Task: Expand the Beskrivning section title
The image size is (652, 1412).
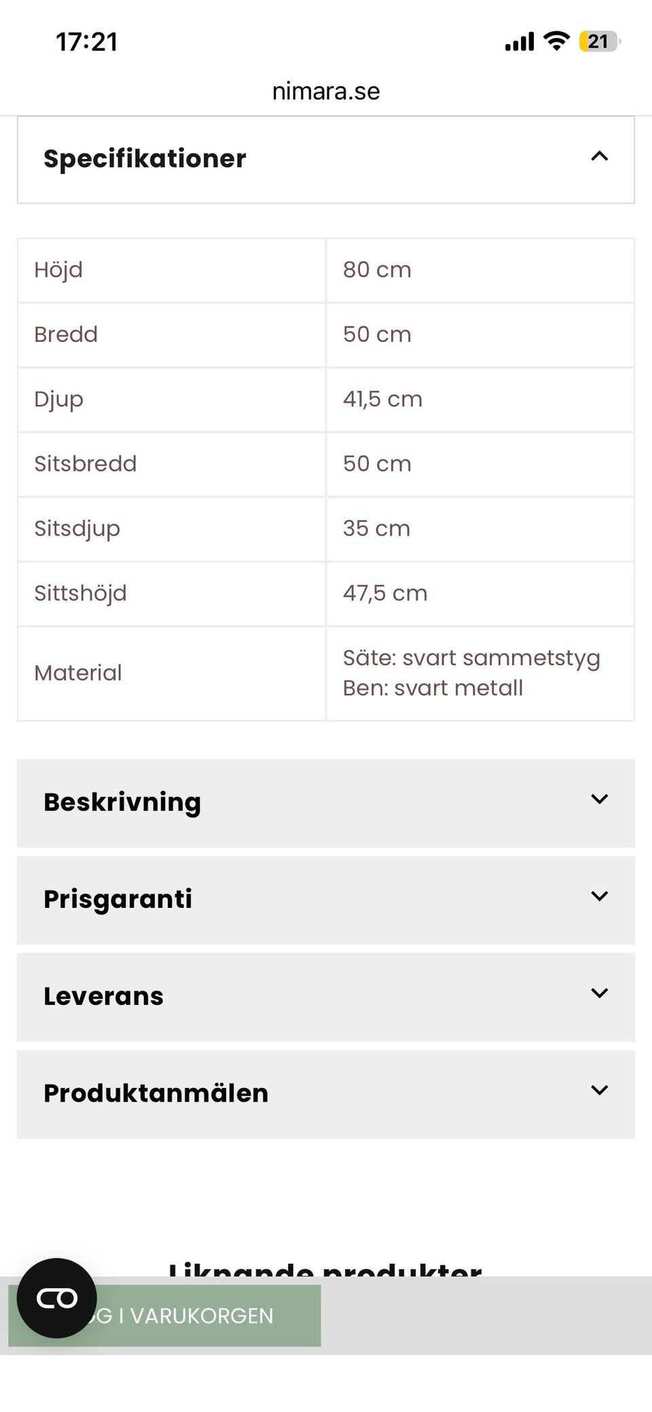Action: [122, 802]
